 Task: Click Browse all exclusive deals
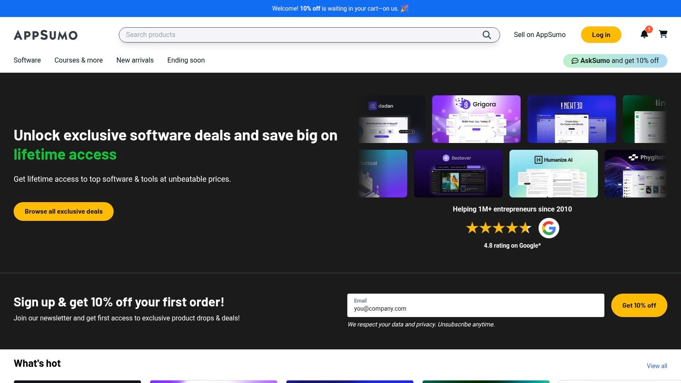tap(63, 212)
